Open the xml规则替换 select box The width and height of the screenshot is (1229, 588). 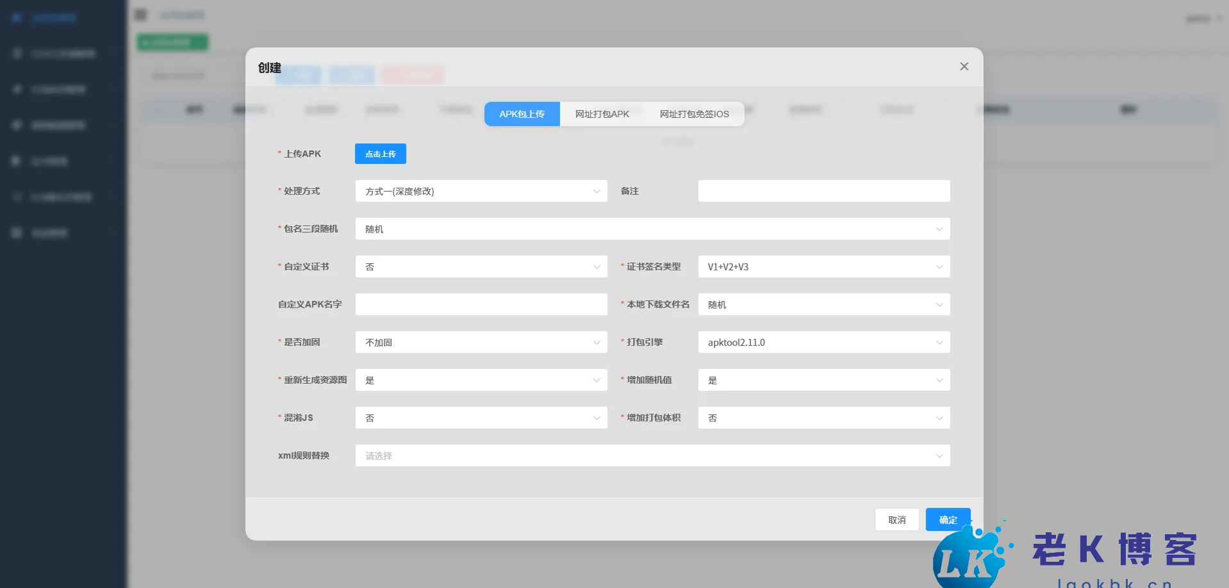tap(652, 455)
